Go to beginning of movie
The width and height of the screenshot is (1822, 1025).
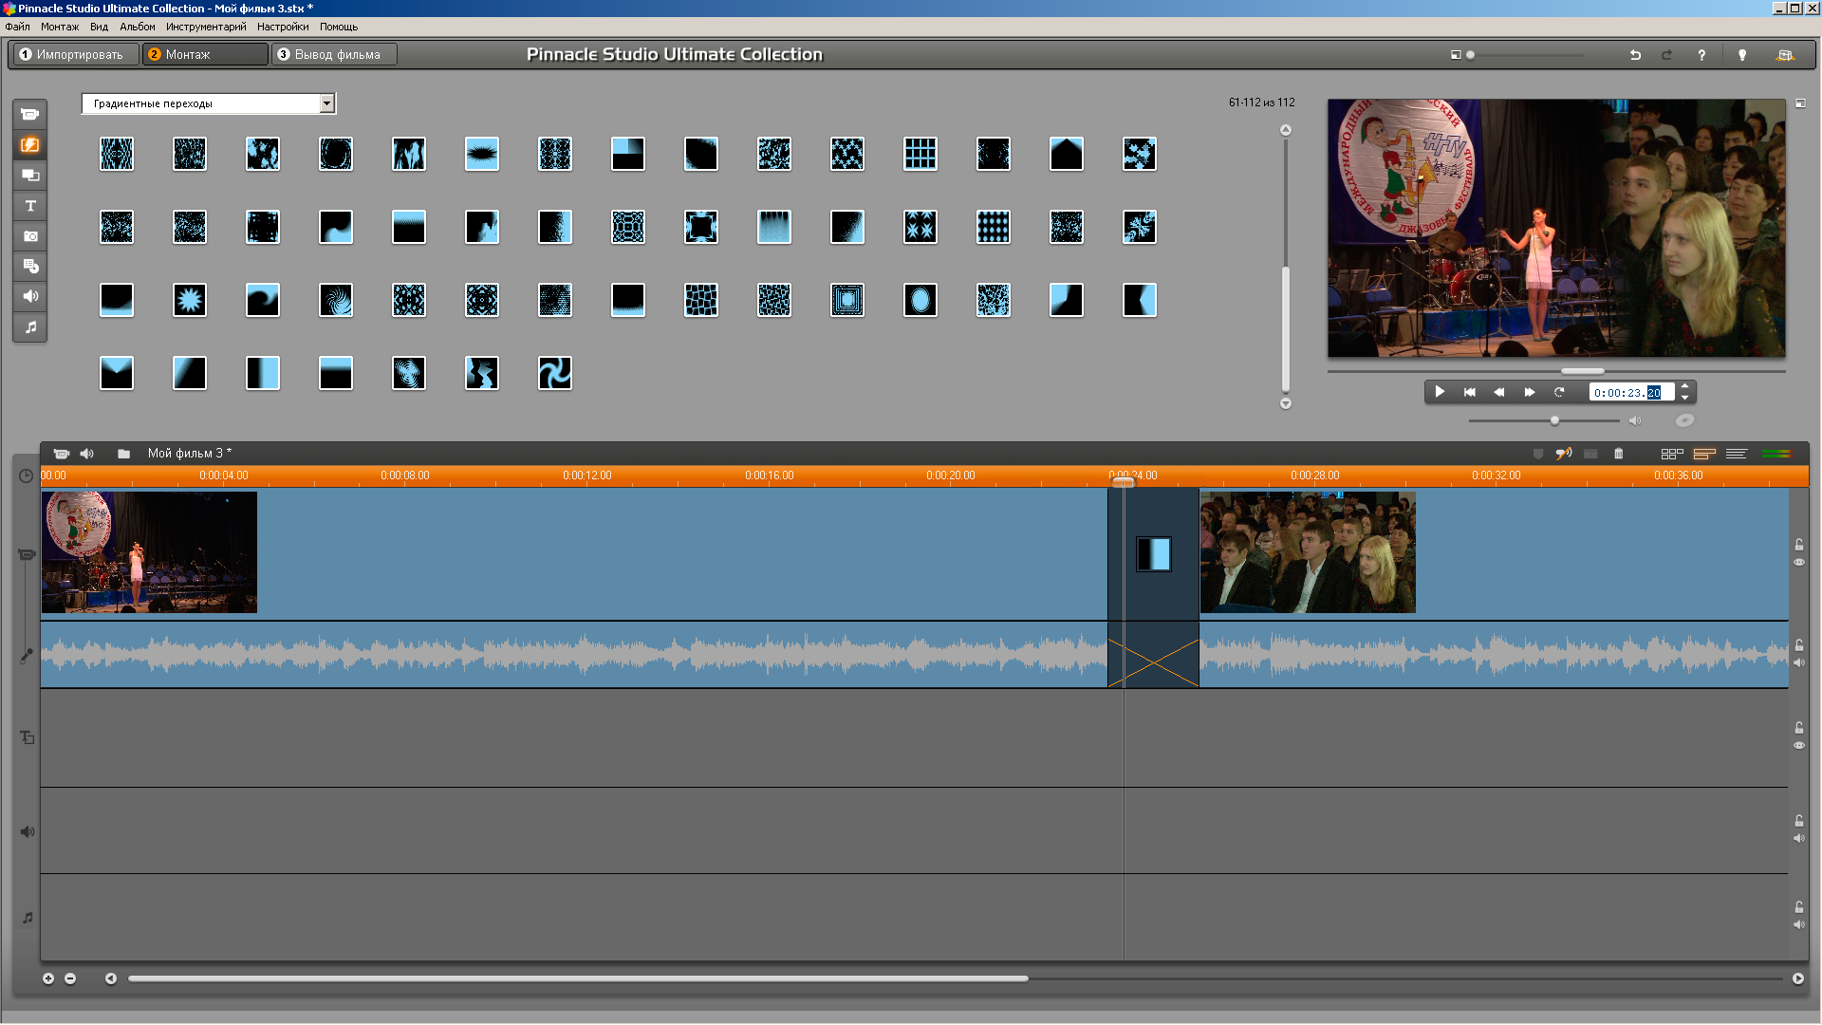coord(1470,392)
